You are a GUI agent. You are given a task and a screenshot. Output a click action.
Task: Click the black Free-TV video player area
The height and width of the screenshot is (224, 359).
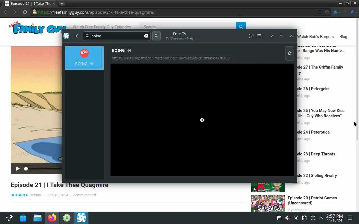point(202,120)
